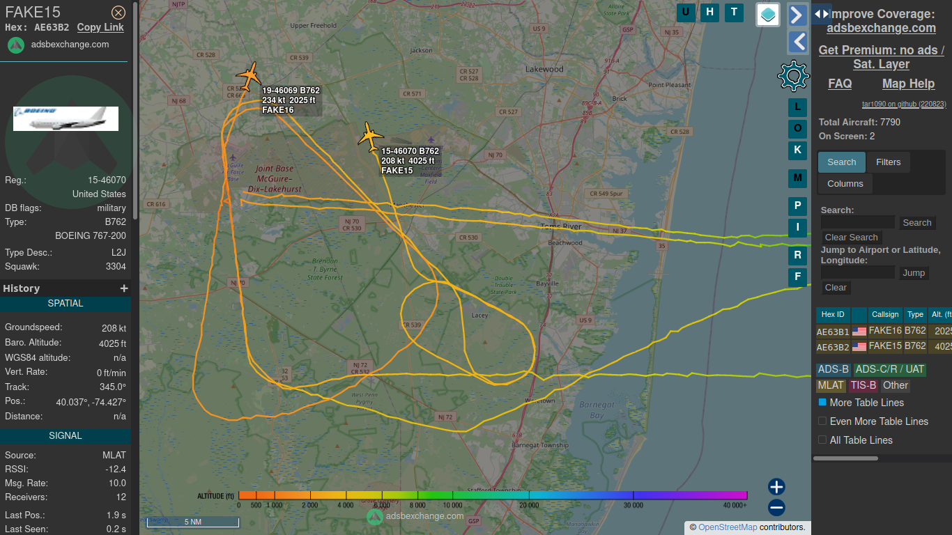Click the right chevron sidebar button
Screen dimensions: 952x535
[x=797, y=15]
